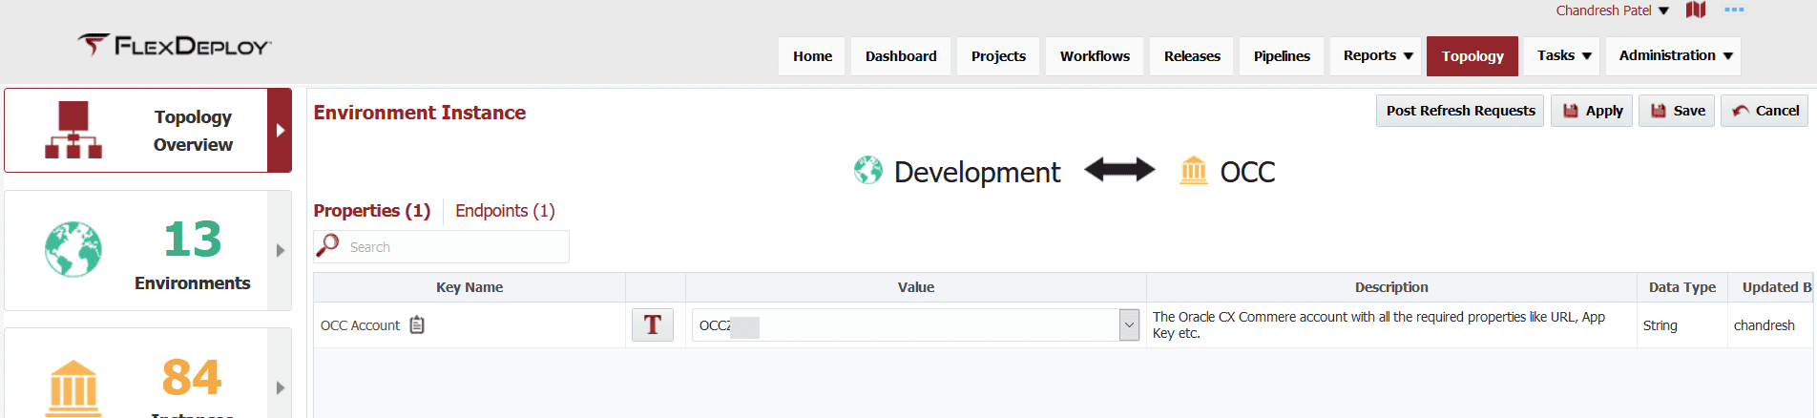The image size is (1817, 418).
Task: Open the Dashboard menu
Action: click(x=901, y=56)
